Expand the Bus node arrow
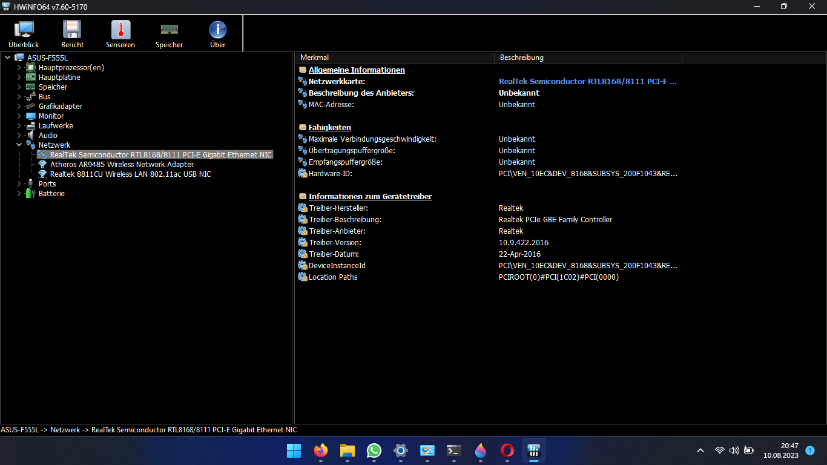This screenshot has height=465, width=827. pos(19,96)
